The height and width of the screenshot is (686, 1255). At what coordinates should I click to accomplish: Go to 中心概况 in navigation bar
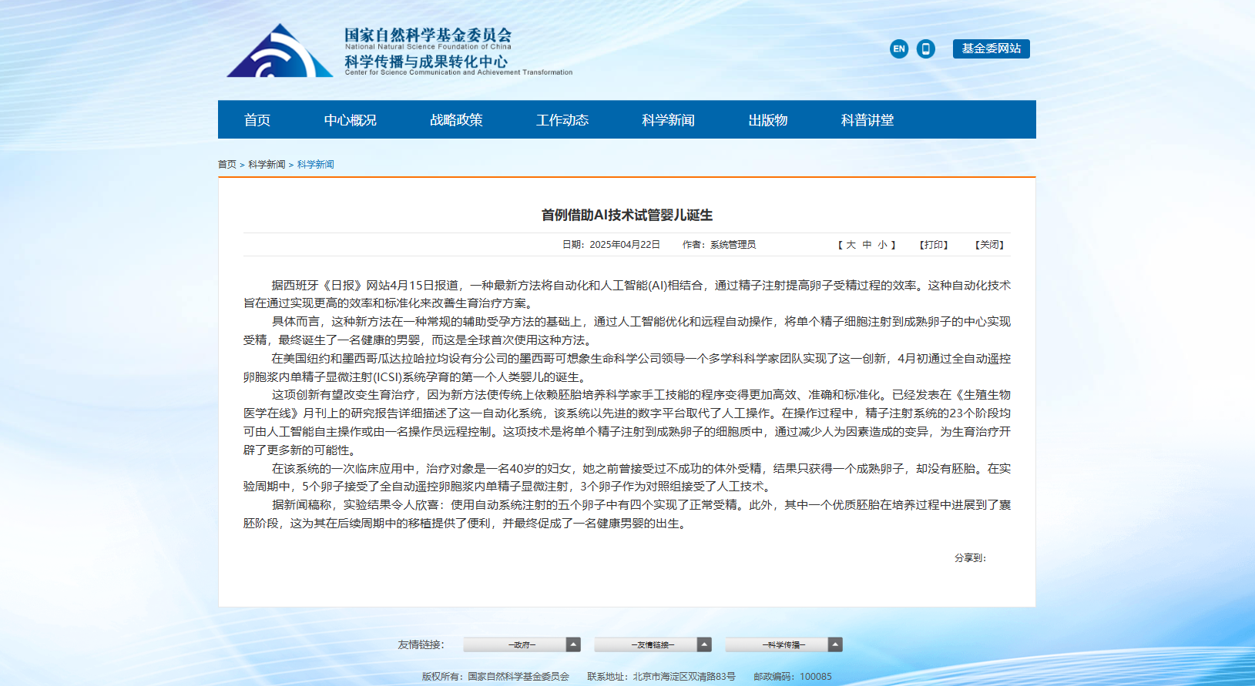coord(350,120)
